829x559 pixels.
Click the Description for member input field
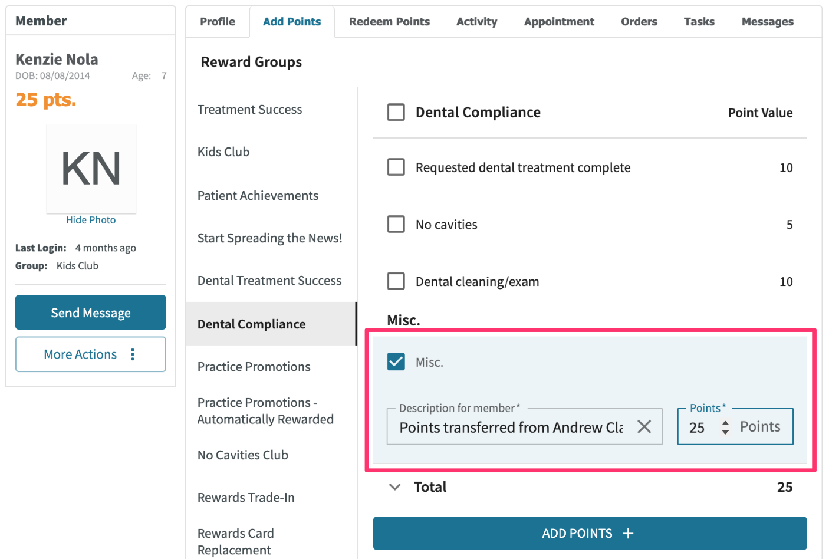coord(511,427)
